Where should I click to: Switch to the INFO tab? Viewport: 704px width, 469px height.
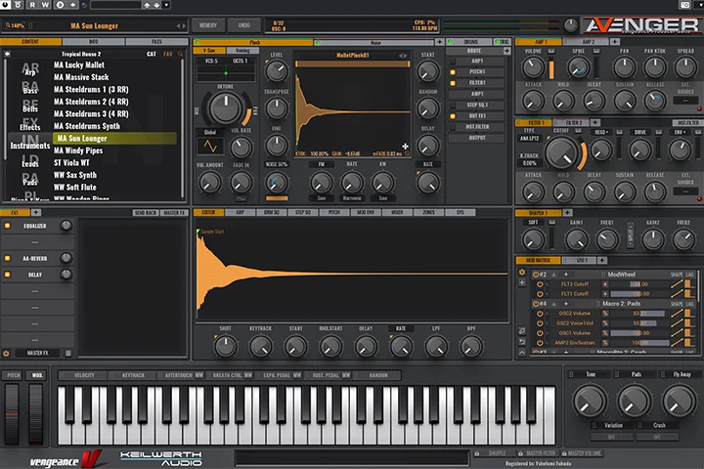(x=94, y=42)
